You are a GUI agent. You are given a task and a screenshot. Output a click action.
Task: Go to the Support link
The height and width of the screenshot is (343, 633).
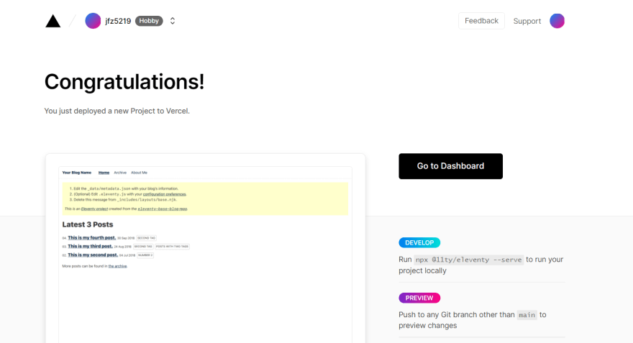click(527, 21)
